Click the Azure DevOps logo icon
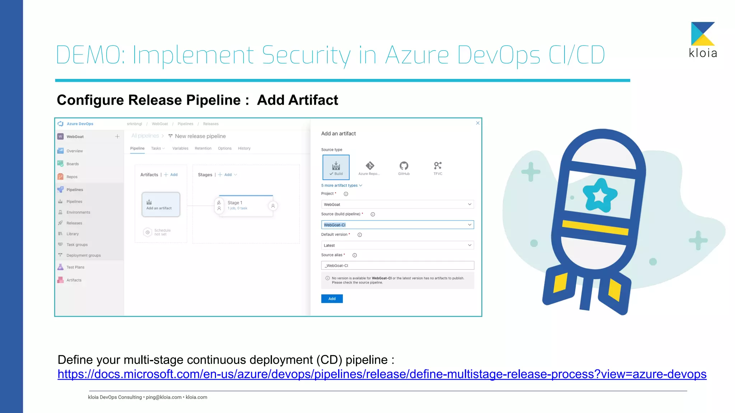 [61, 124]
